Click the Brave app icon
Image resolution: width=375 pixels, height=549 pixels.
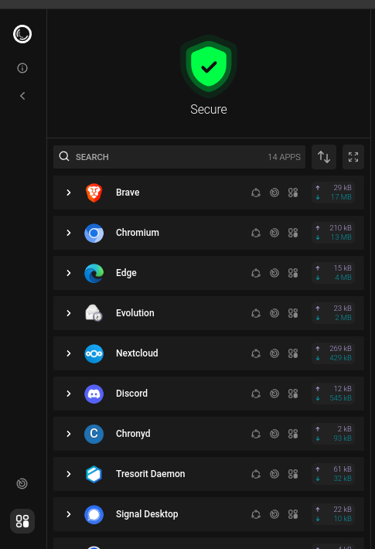pyautogui.click(x=94, y=193)
